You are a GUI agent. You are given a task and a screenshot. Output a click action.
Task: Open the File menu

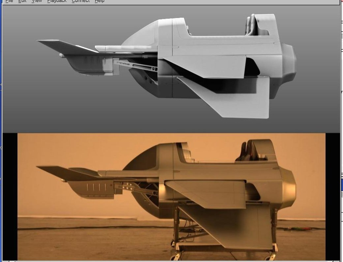pos(9,1)
